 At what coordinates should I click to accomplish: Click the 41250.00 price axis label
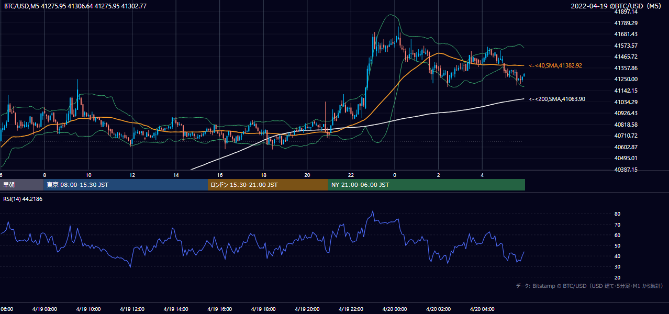click(x=626, y=79)
